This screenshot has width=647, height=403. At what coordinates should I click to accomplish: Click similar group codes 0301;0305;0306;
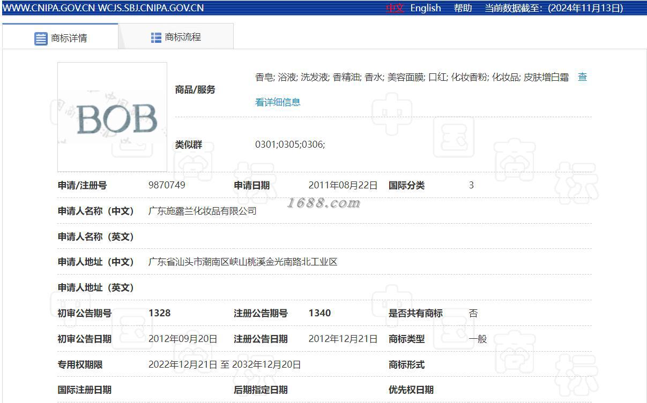pyautogui.click(x=290, y=145)
